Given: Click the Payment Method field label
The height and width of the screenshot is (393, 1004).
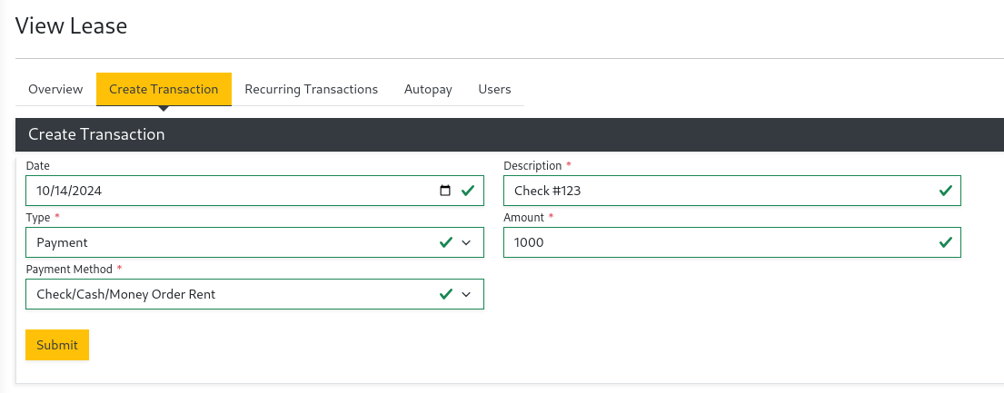Looking at the screenshot, I should tap(69, 270).
